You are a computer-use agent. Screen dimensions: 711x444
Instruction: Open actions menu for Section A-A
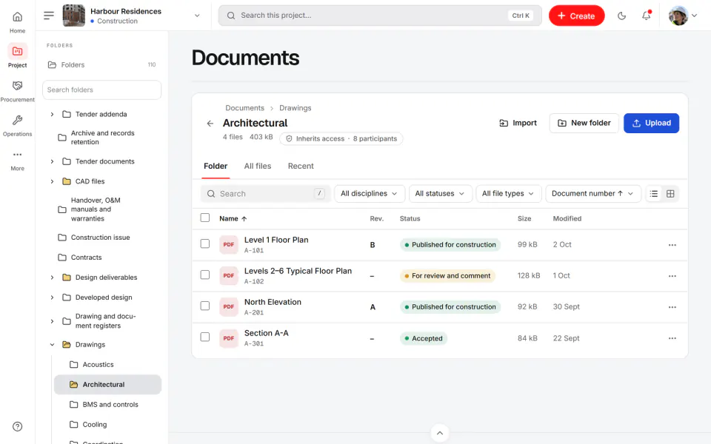pyautogui.click(x=672, y=338)
